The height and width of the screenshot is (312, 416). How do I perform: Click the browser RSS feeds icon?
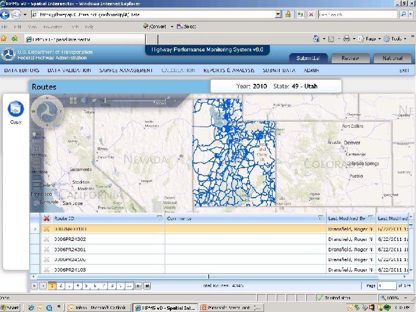[331, 39]
